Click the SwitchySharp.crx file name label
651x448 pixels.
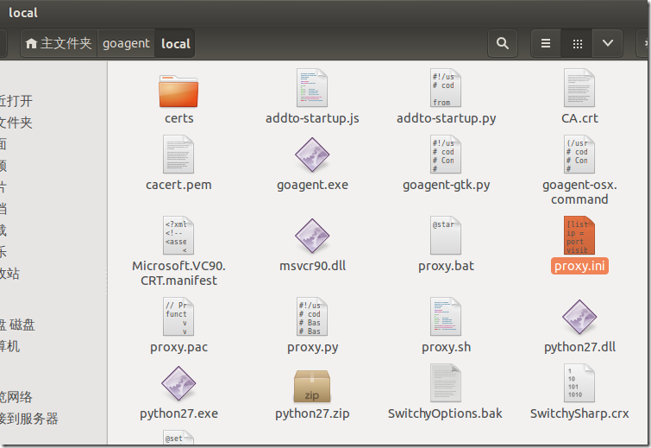click(x=579, y=413)
